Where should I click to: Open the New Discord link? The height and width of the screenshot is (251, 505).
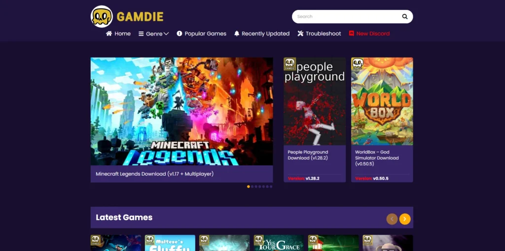pos(373,33)
